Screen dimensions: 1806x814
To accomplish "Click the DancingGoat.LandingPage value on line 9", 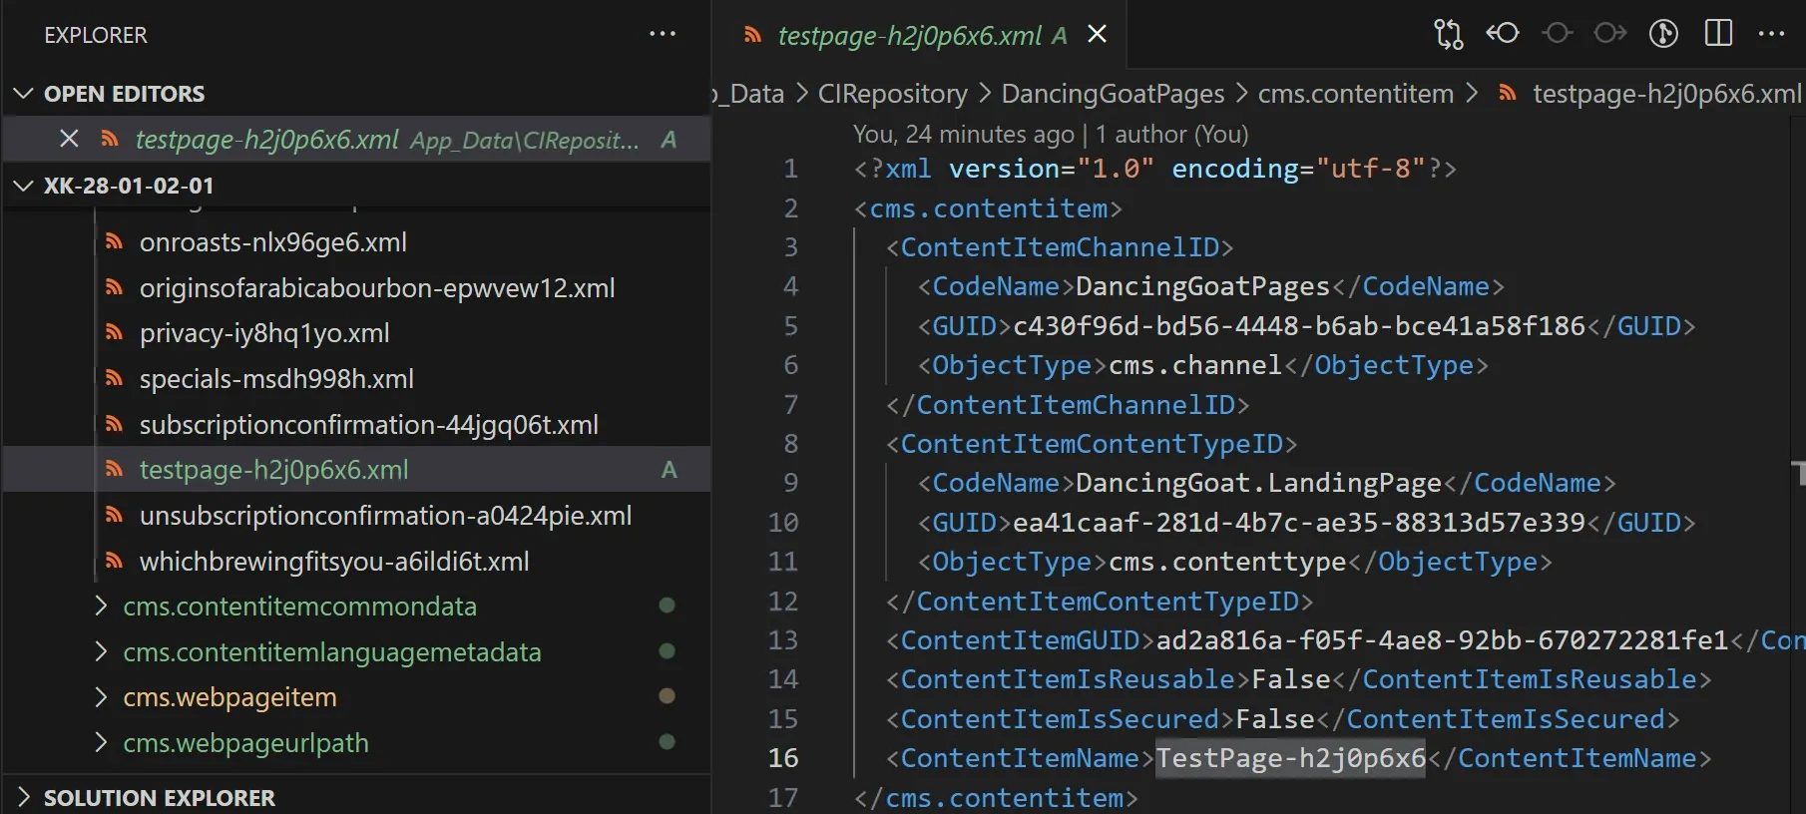I will pos(1259,483).
